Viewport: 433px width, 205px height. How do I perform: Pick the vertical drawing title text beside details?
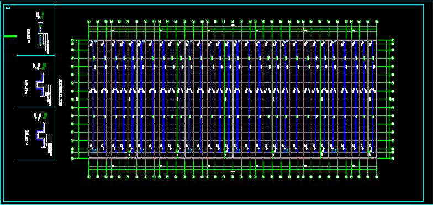click(x=60, y=93)
